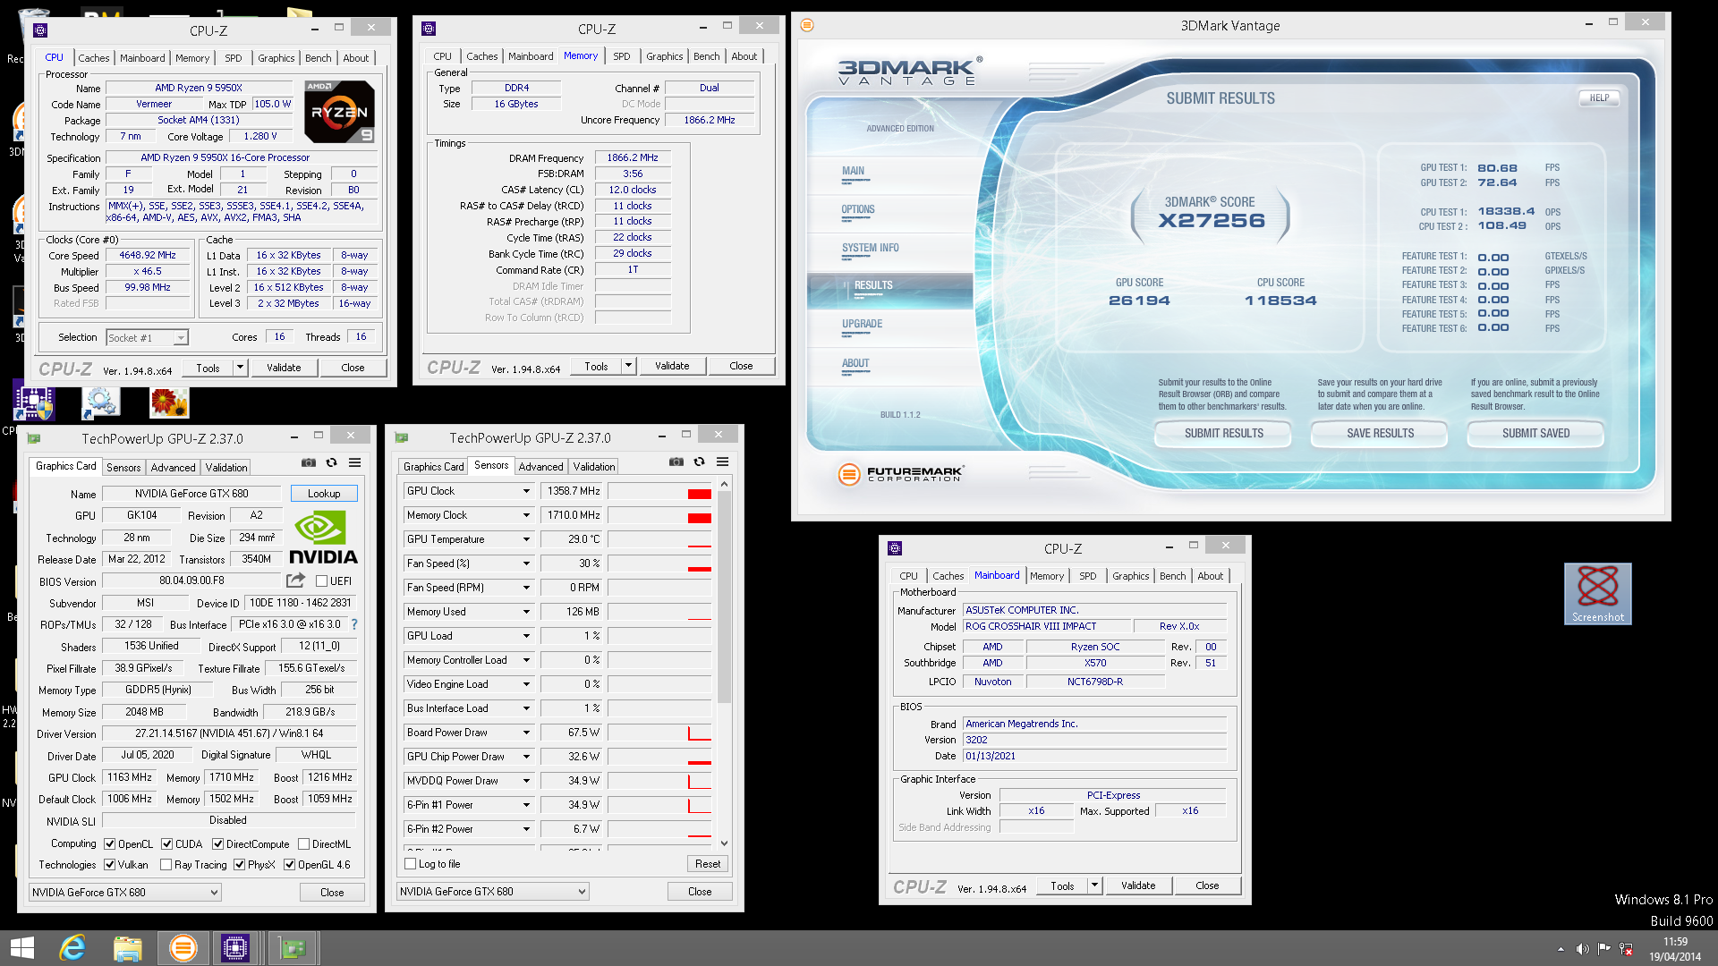The width and height of the screenshot is (1718, 966).
Task: Open the flower desktop icon
Action: click(x=169, y=403)
